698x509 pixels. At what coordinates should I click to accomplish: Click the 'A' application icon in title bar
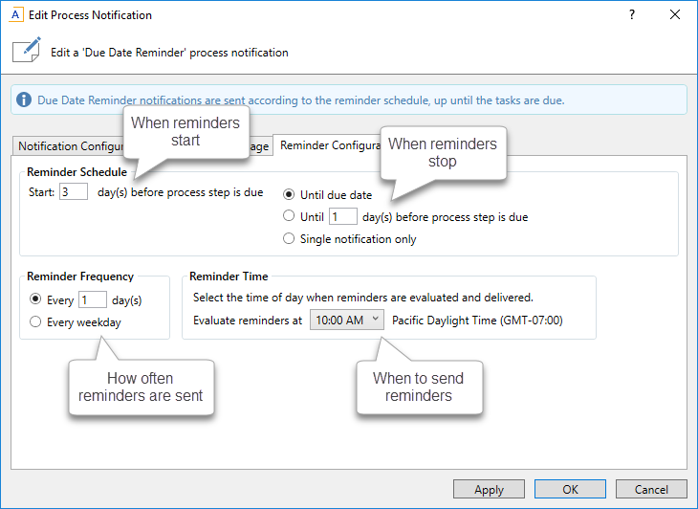[x=15, y=15]
